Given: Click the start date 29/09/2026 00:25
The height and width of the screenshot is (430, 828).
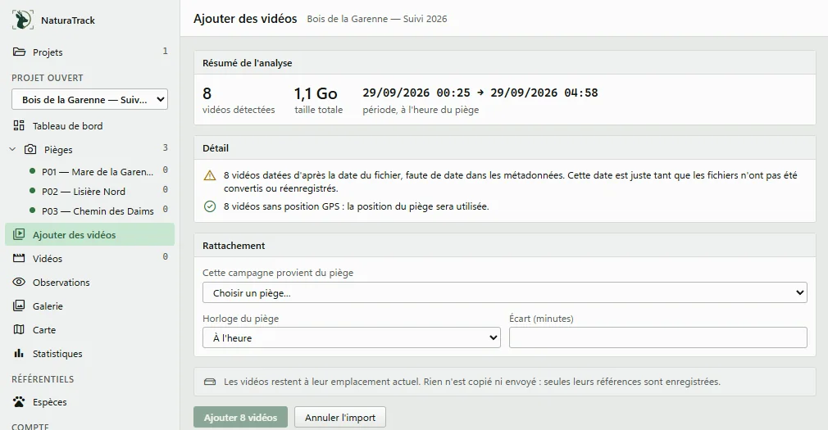Looking at the screenshot, I should (x=416, y=93).
